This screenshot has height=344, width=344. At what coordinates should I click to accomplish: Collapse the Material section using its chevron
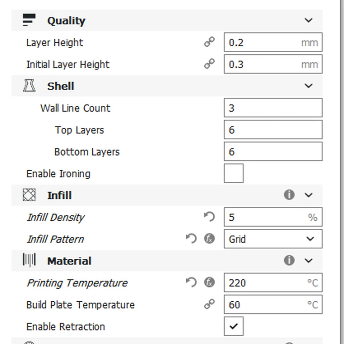[x=308, y=260]
